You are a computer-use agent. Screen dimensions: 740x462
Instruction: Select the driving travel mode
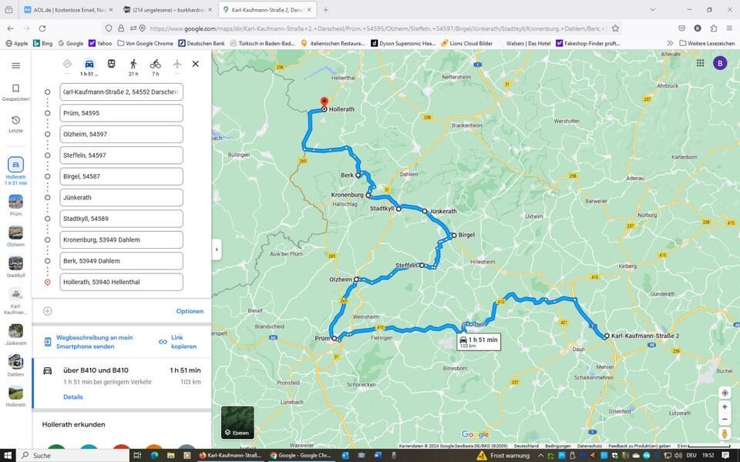click(x=89, y=64)
